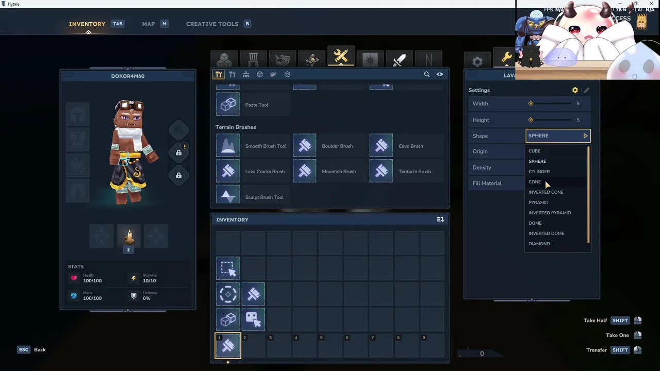Pick the Lava Cracks Brush

coord(253,172)
